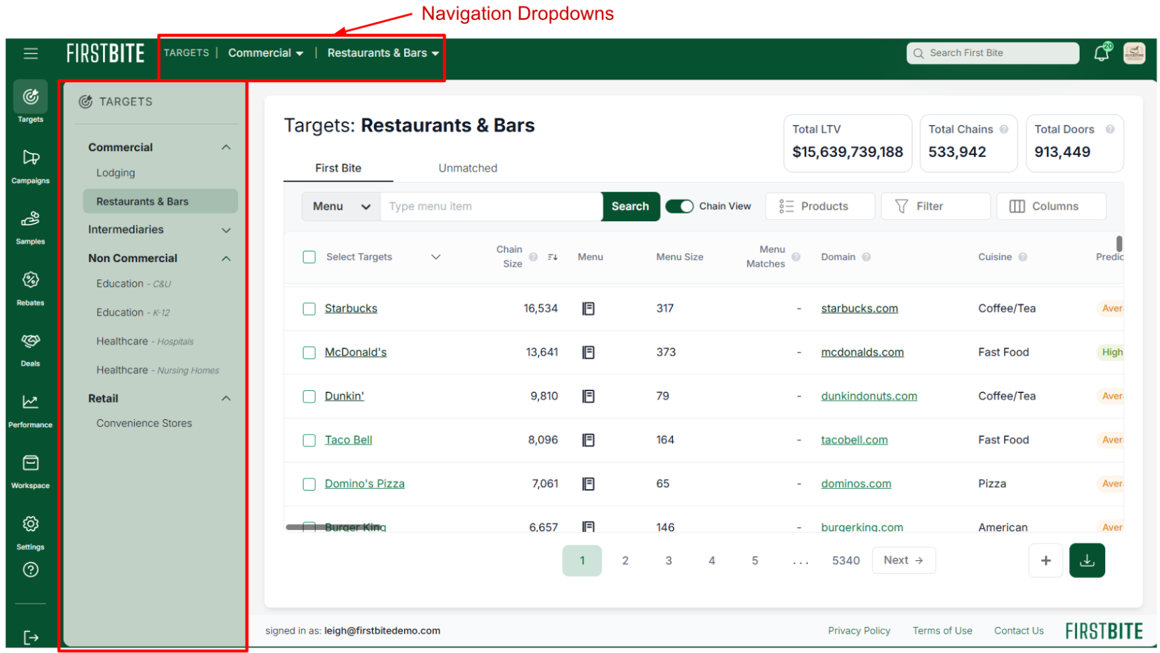
Task: Click the help question mark icon
Action: tap(31, 570)
